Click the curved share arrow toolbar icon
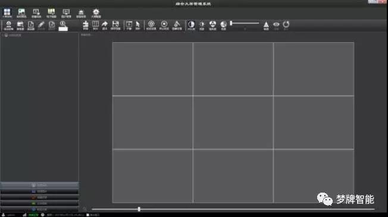 point(105,25)
